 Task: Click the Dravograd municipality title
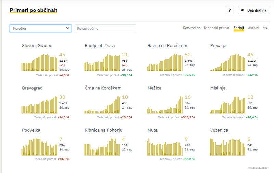(32, 88)
